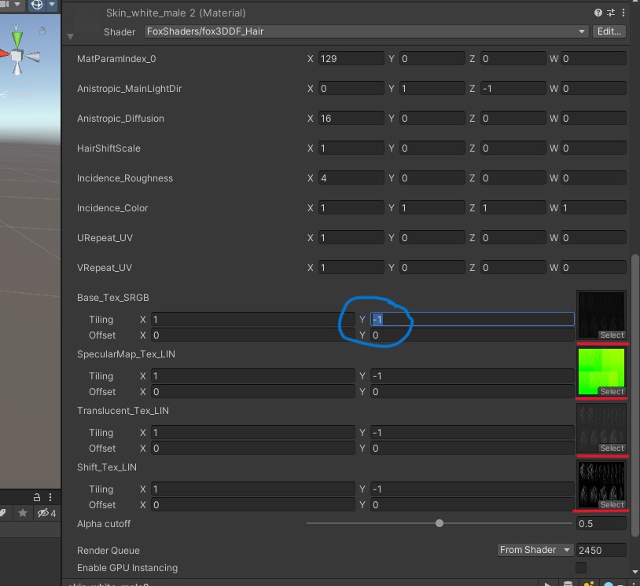Click the Anistropic_Diffusion property label
640x586 pixels.
click(x=120, y=119)
